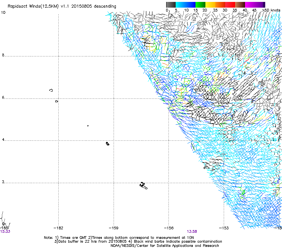Click the purple time stamp '13:58'
282x248 pixels.
pos(192,232)
